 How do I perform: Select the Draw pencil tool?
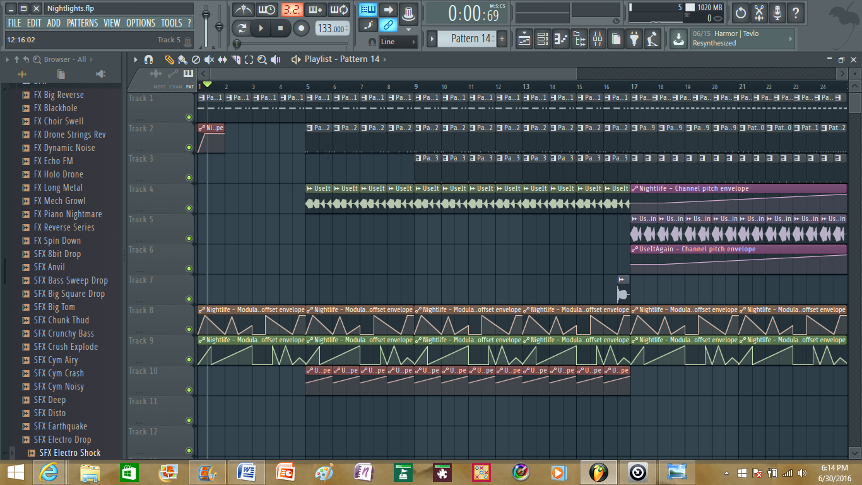(x=169, y=59)
